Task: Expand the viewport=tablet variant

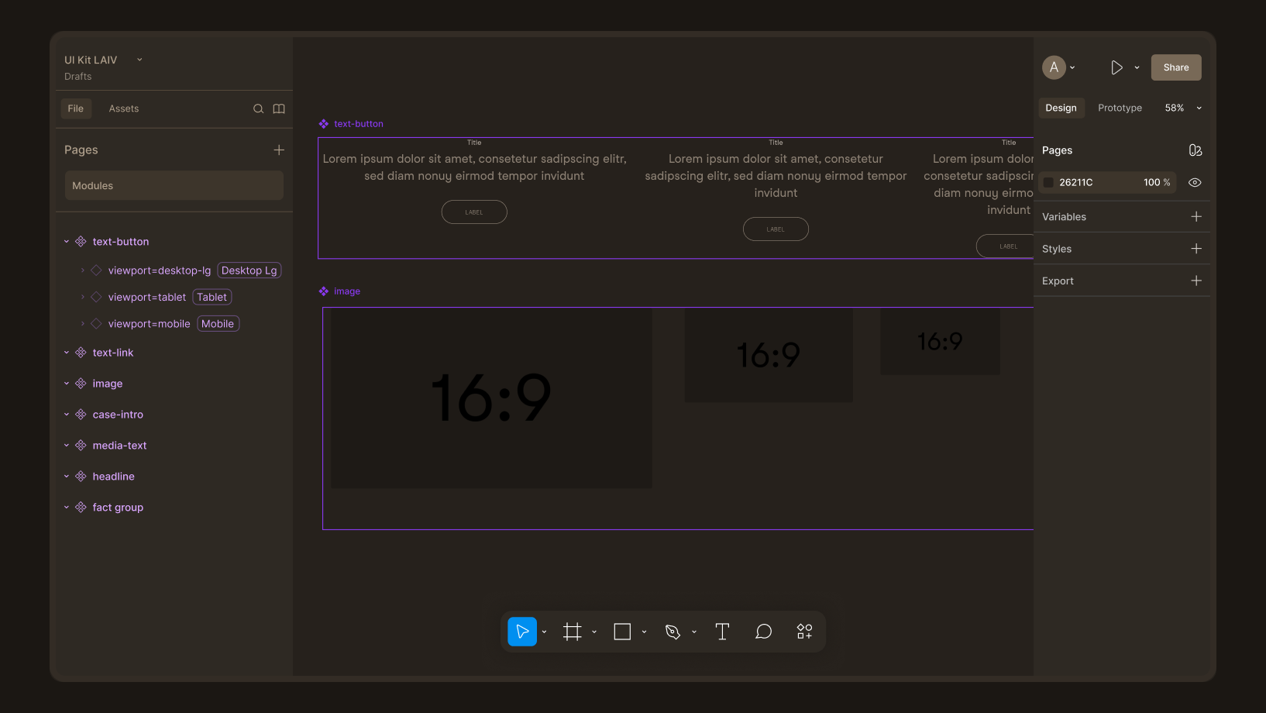Action: 83,297
